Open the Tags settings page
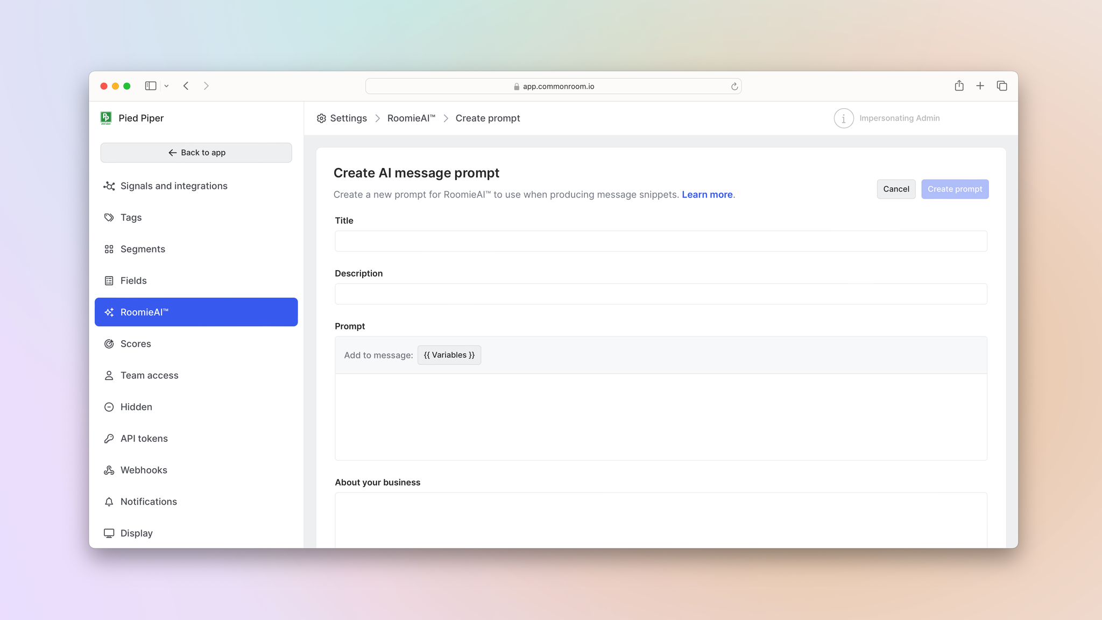 point(196,217)
